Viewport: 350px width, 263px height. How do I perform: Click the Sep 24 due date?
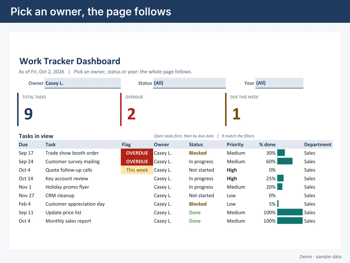tap(26, 161)
